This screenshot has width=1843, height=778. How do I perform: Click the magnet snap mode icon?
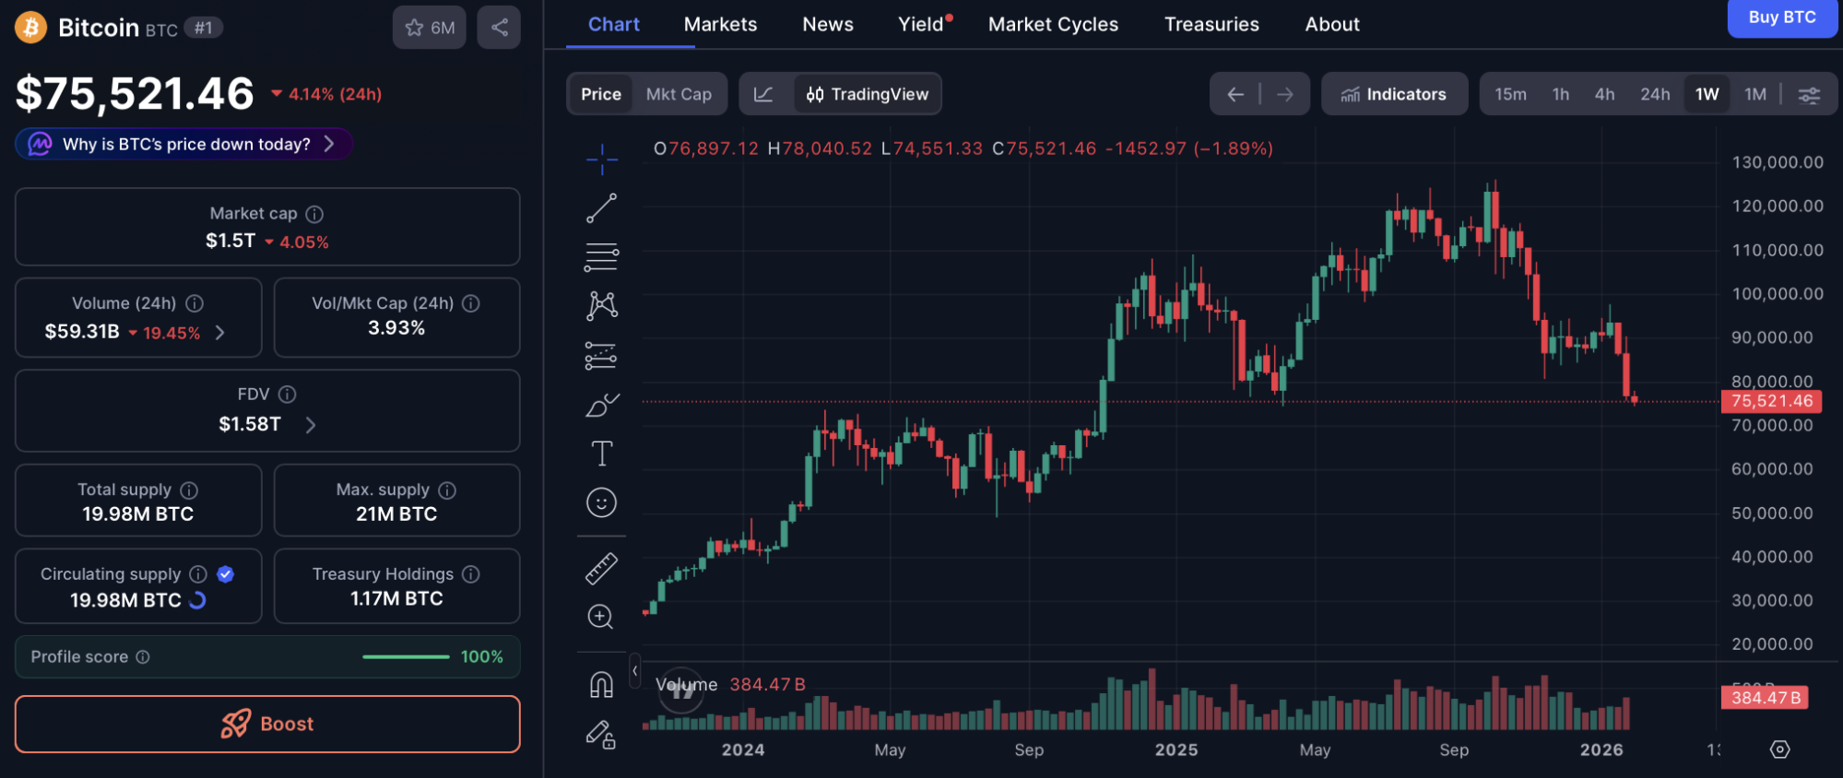[x=601, y=684]
